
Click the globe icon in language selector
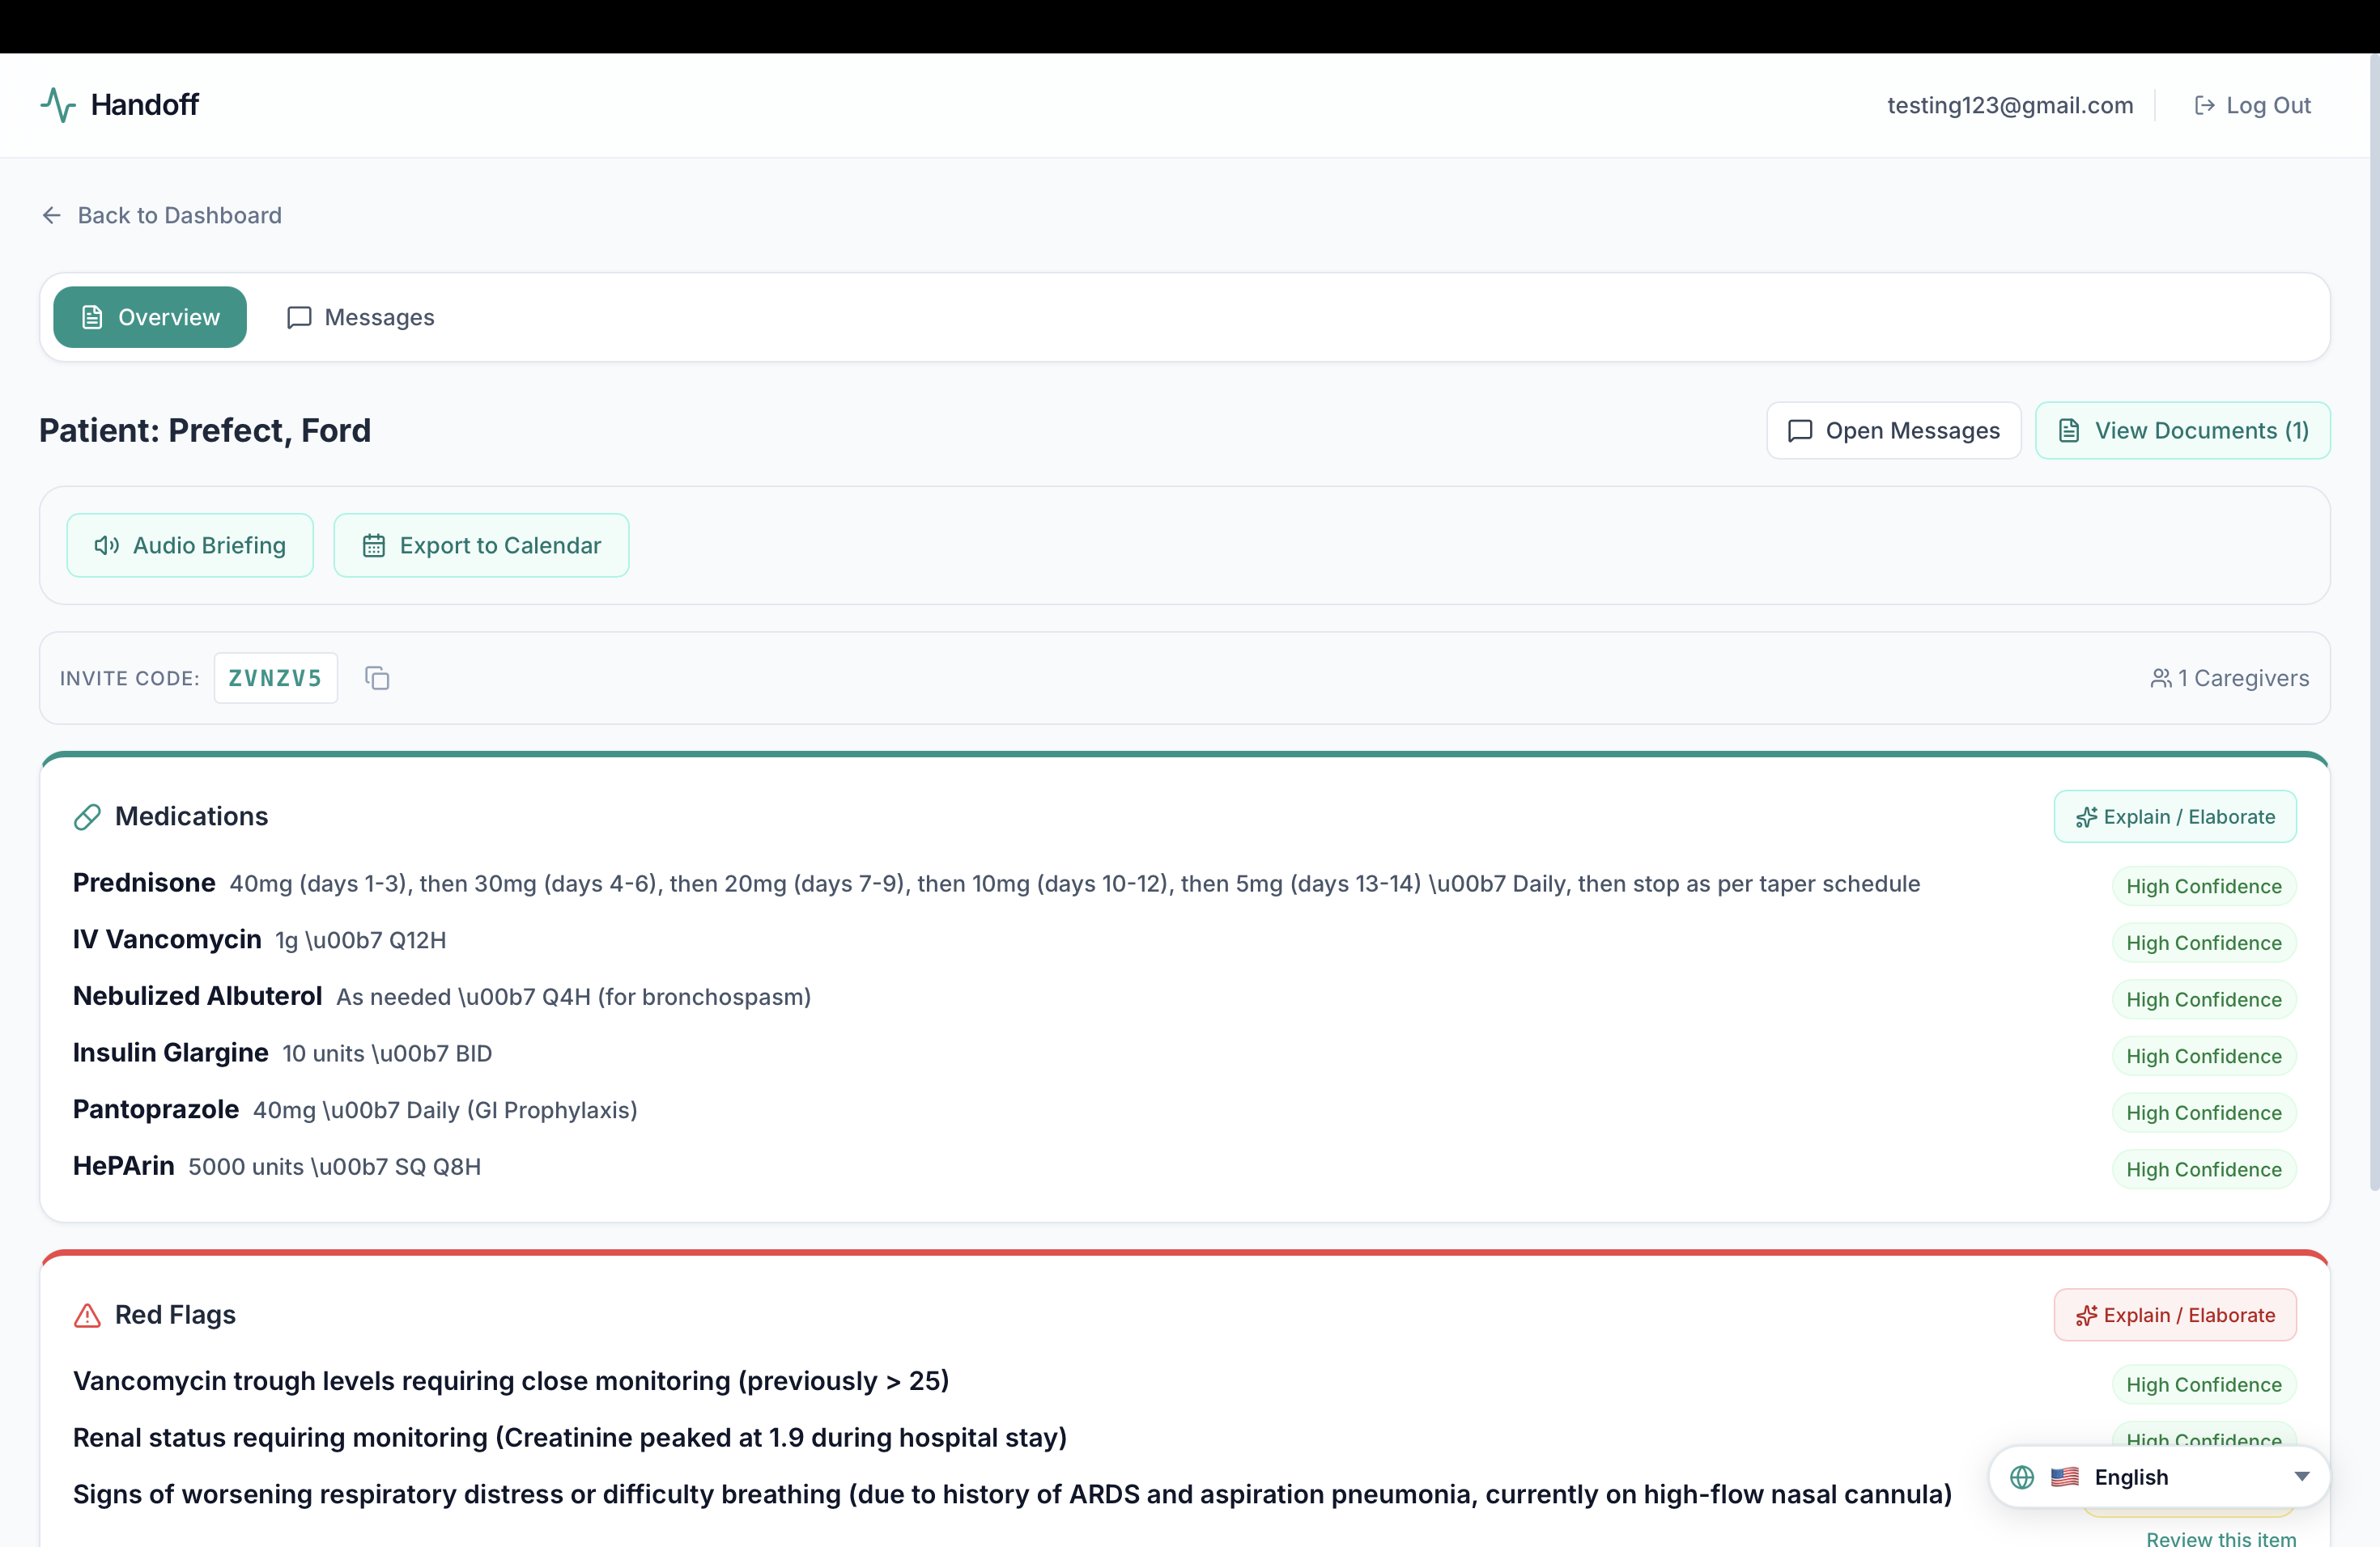point(2022,1477)
